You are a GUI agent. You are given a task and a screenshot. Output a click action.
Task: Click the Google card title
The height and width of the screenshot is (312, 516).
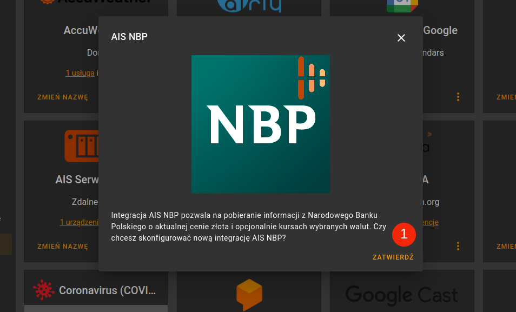tap(440, 30)
